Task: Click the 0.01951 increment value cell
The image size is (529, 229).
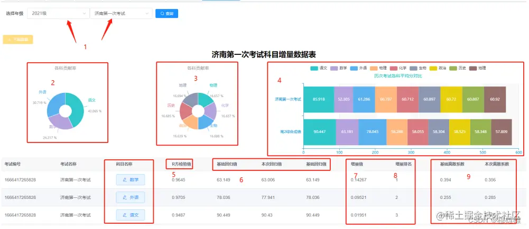Action: 359,215
